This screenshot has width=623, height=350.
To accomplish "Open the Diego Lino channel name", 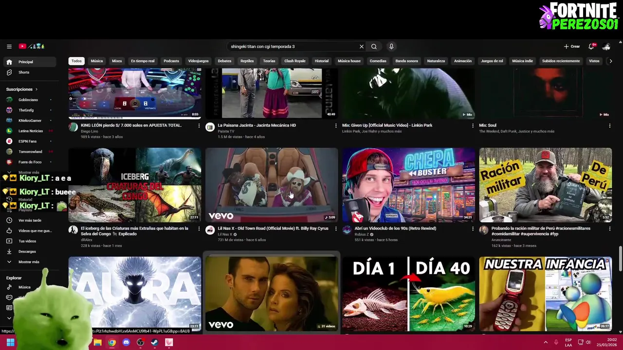I will 90,131.
